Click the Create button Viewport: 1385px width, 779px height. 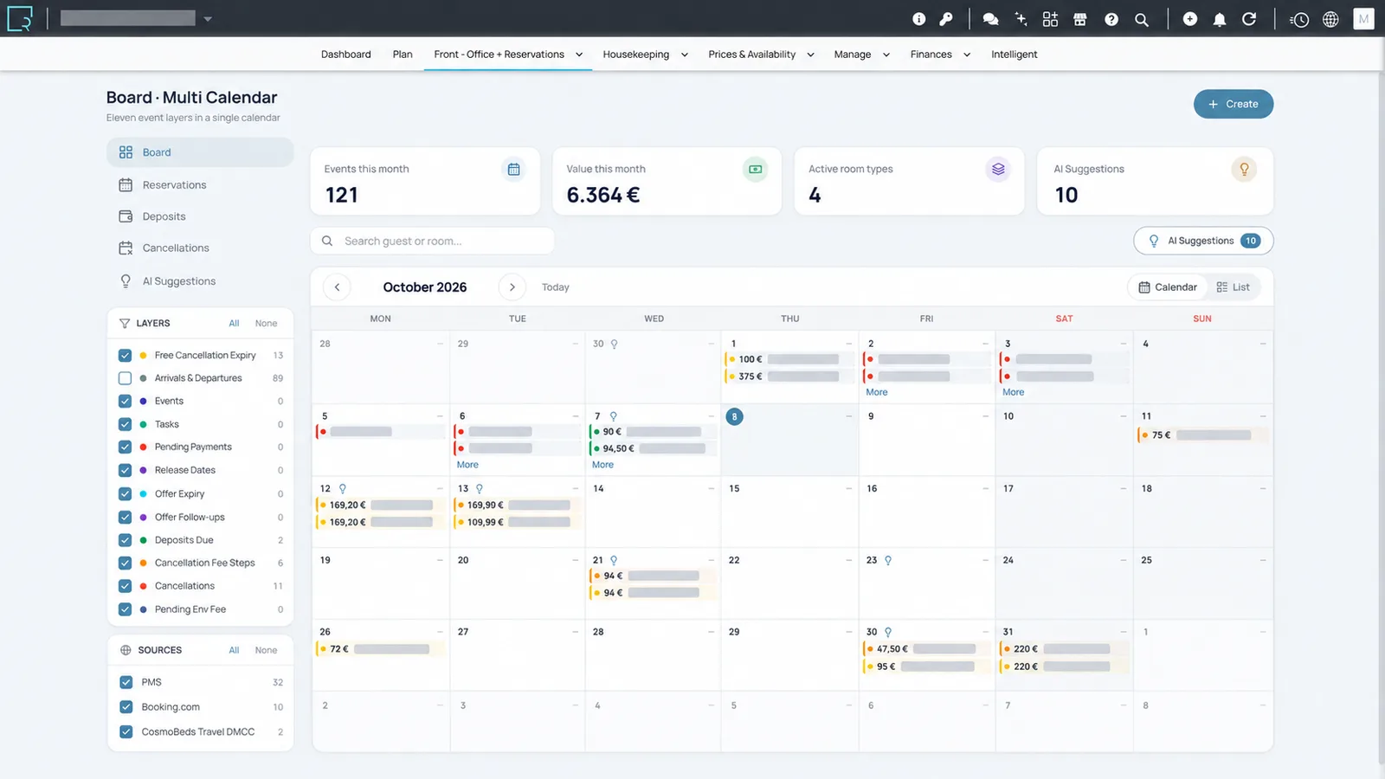[1233, 104]
